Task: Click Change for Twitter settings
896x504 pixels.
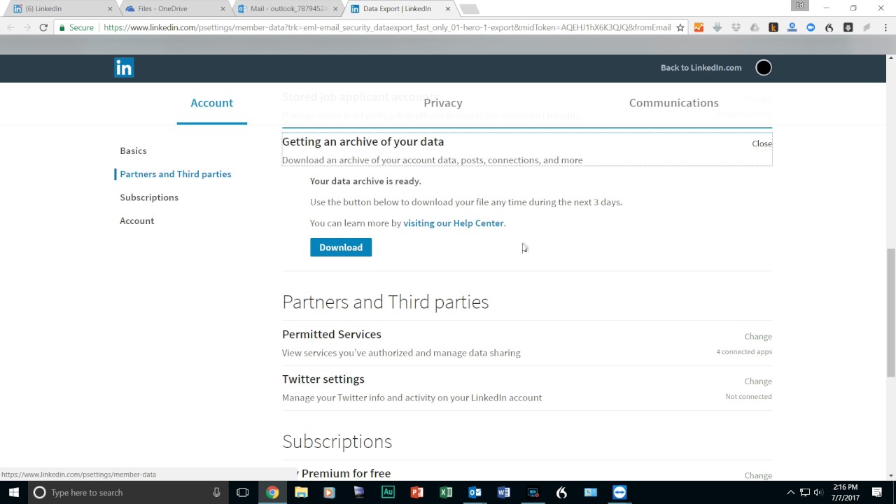Action: pos(758,381)
